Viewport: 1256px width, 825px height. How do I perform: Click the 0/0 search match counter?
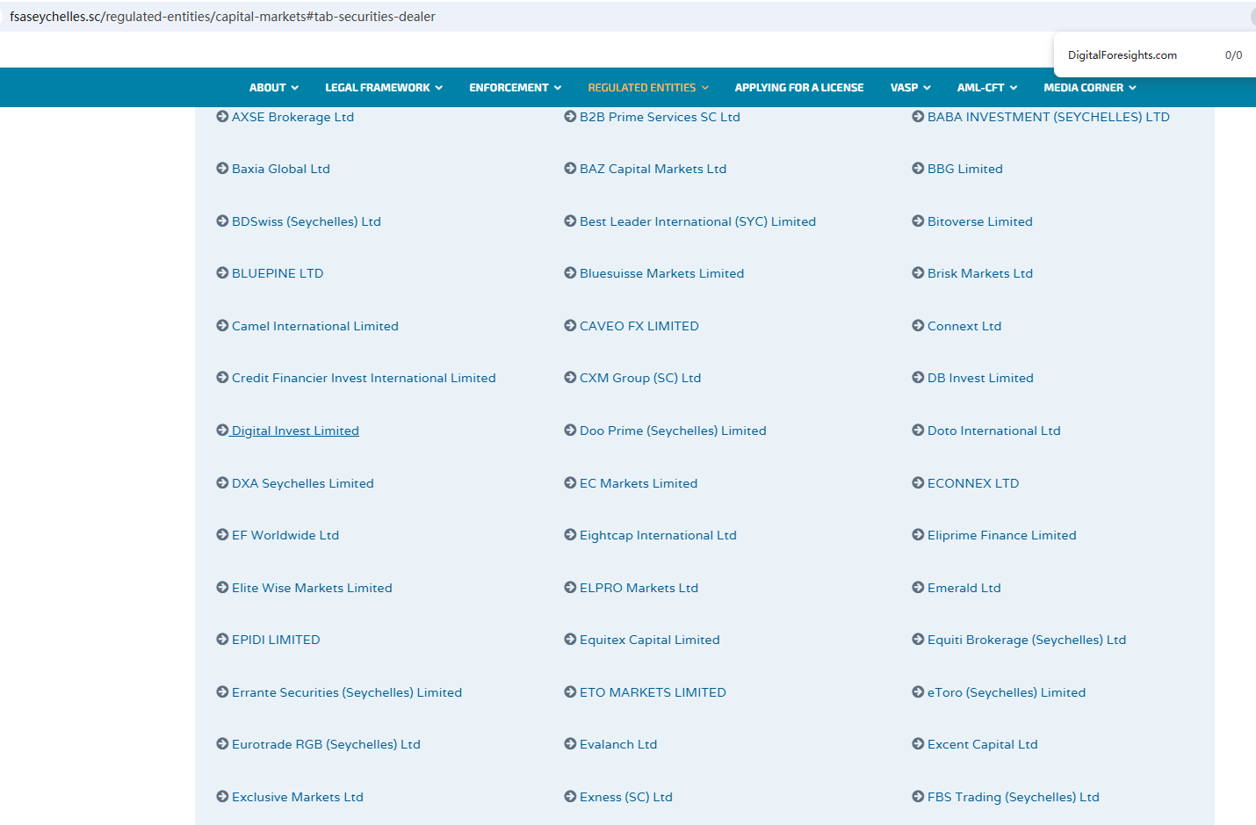(x=1233, y=55)
